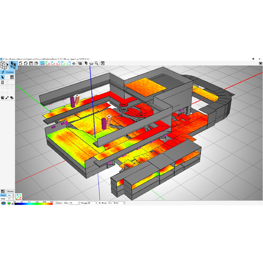The height and width of the screenshot is (263, 263).
Task: Toggle the green sphere dB indicator
Action: 9,203
